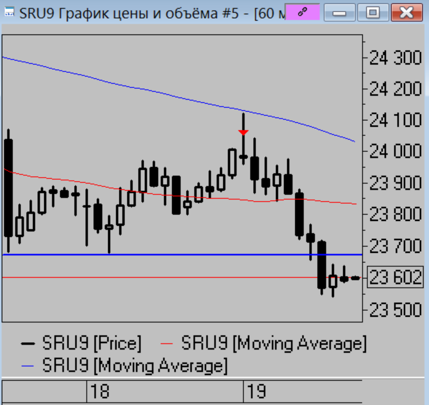Click the 23 800 price axis label
This screenshot has width=429, height=405.
(395, 215)
